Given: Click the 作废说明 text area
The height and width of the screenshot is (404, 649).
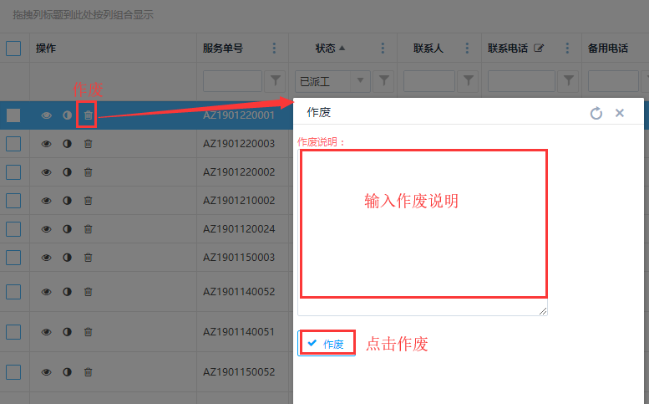Looking at the screenshot, I should click(x=423, y=224).
